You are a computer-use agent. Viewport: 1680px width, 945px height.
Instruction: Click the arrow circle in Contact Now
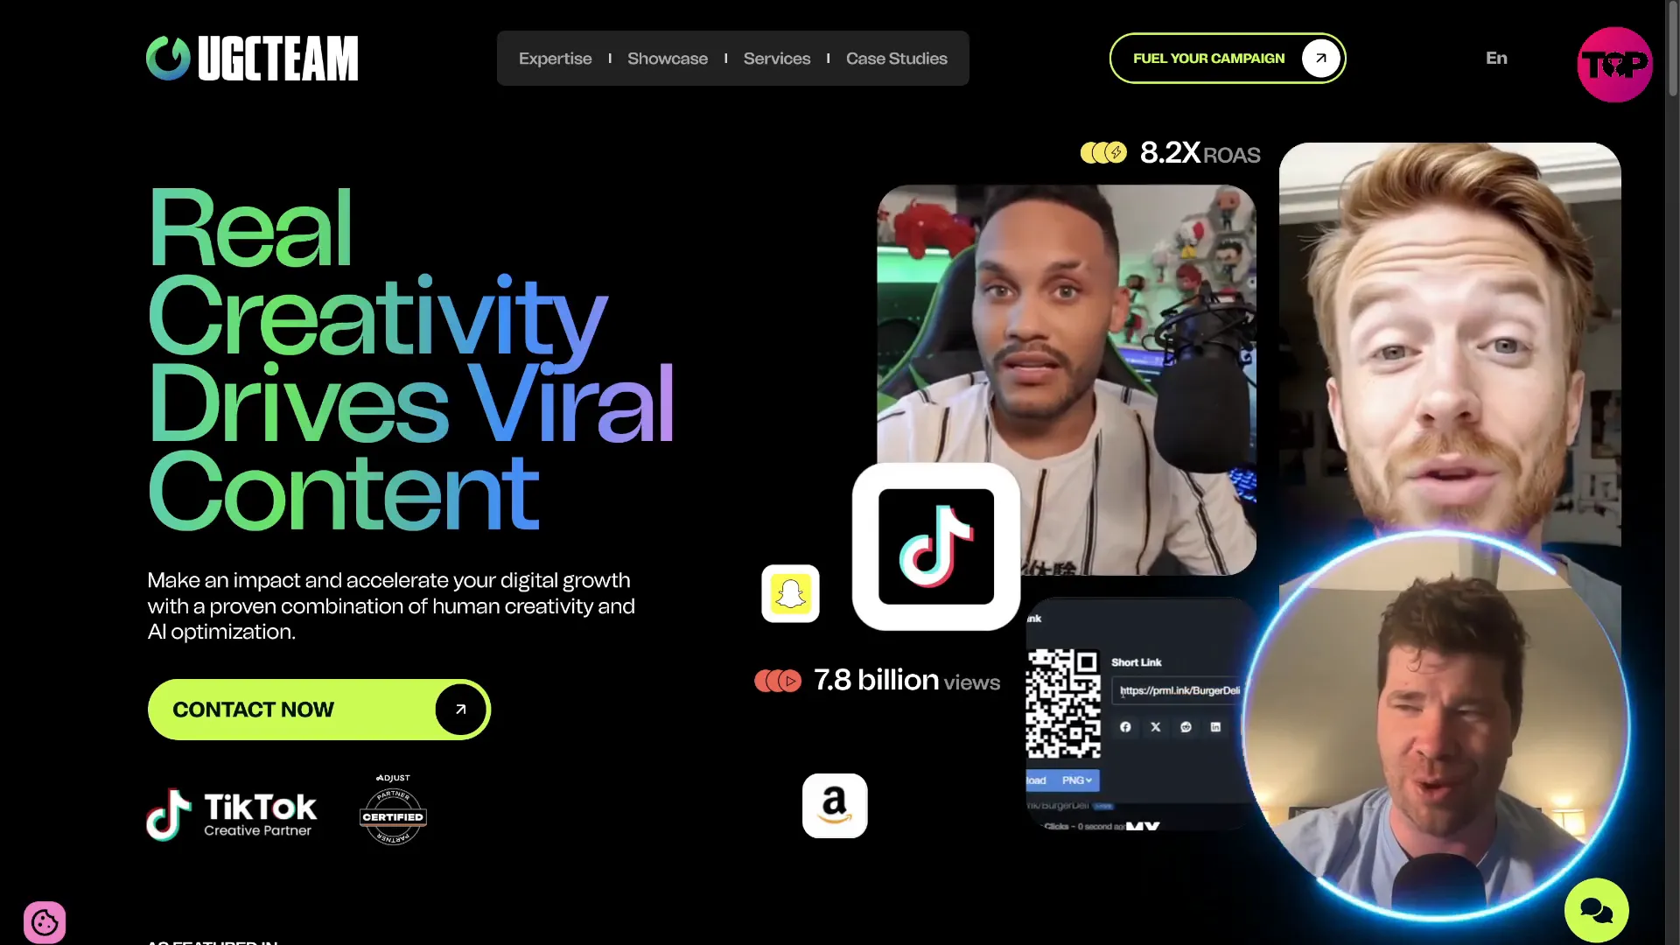pyautogui.click(x=460, y=710)
